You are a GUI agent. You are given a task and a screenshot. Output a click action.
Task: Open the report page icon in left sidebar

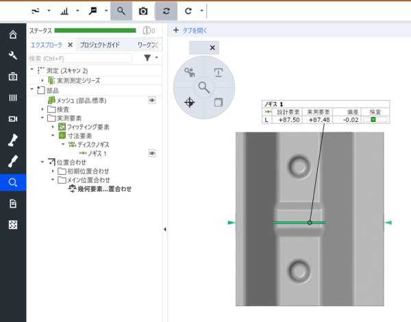[12, 203]
